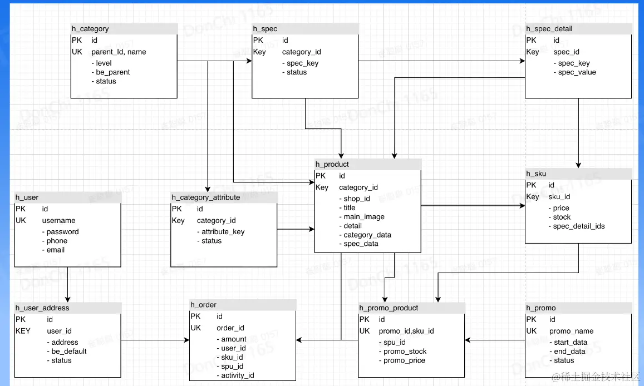Click category_id key in h_category_attribute
644x386 pixels.
(x=217, y=221)
